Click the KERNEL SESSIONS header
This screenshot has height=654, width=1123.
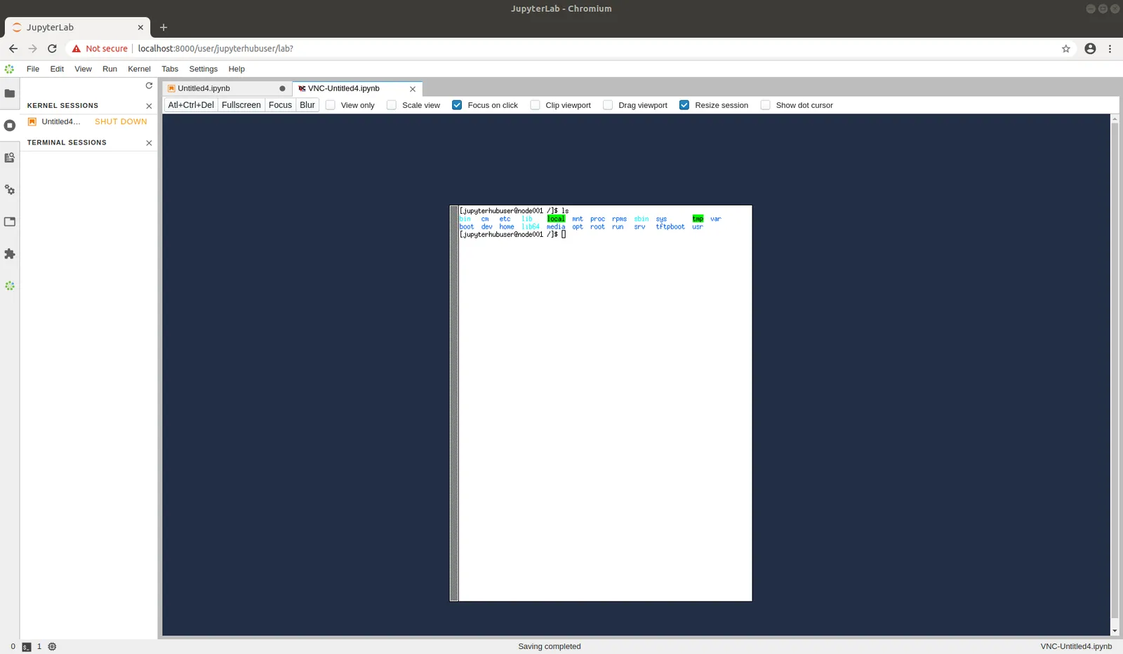pyautogui.click(x=62, y=106)
